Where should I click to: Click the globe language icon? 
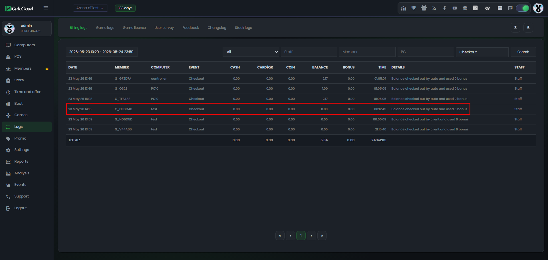click(465, 8)
